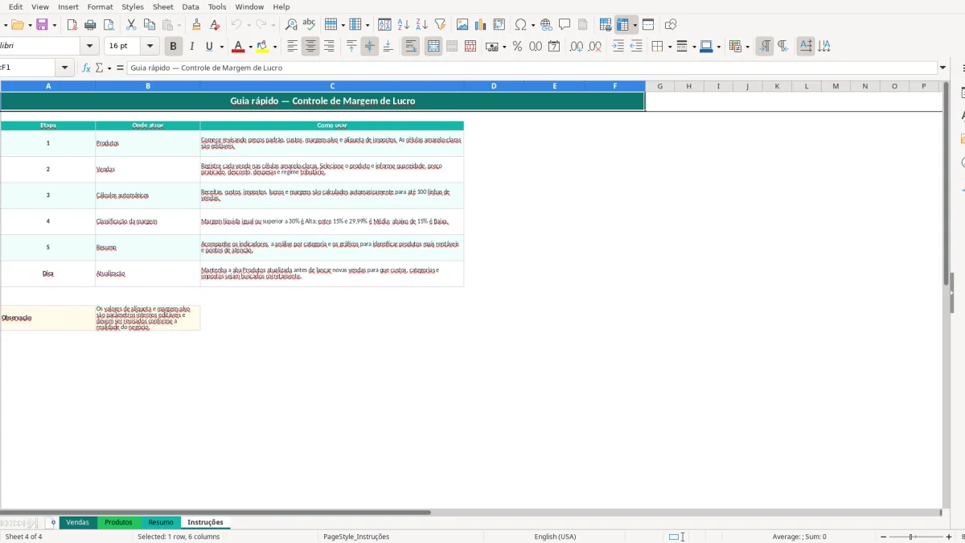Viewport: 965px width, 543px height.
Task: Toggle Wrap Text
Action: pos(411,47)
